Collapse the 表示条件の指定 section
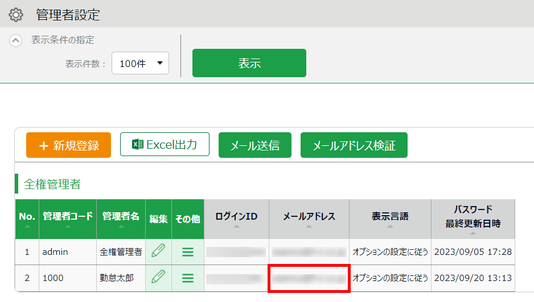The width and height of the screenshot is (534, 302). pos(16,40)
